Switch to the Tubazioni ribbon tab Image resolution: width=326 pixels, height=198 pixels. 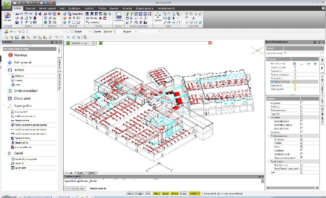[30, 9]
